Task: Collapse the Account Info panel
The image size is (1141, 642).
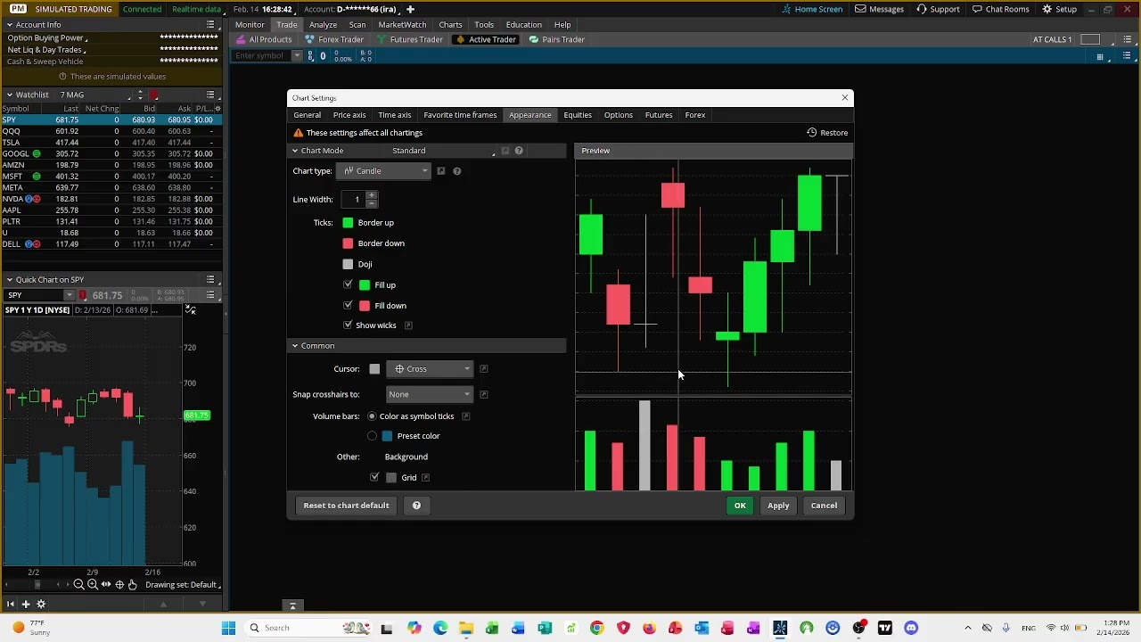Action: [x=9, y=25]
